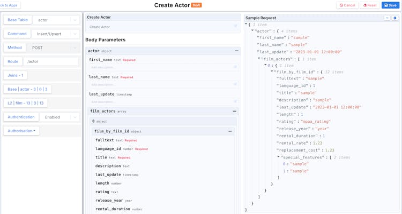
Task: Open the Base Table dropdown showing actor
Action: pos(56,20)
